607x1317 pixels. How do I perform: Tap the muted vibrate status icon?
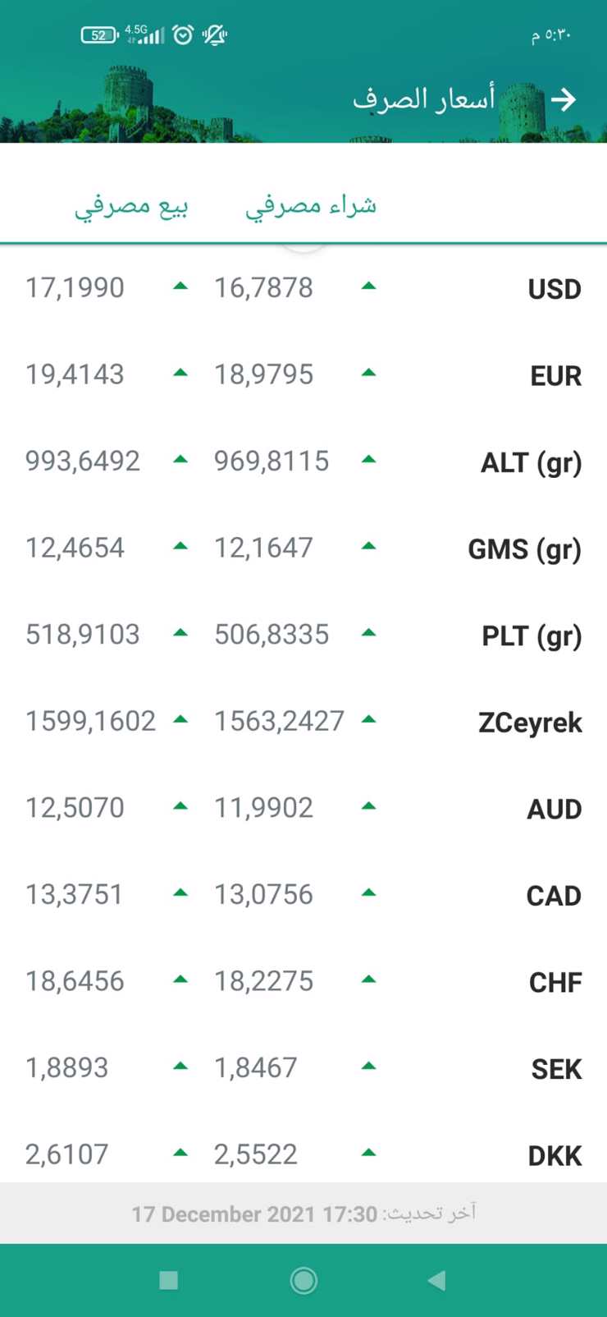(x=214, y=34)
